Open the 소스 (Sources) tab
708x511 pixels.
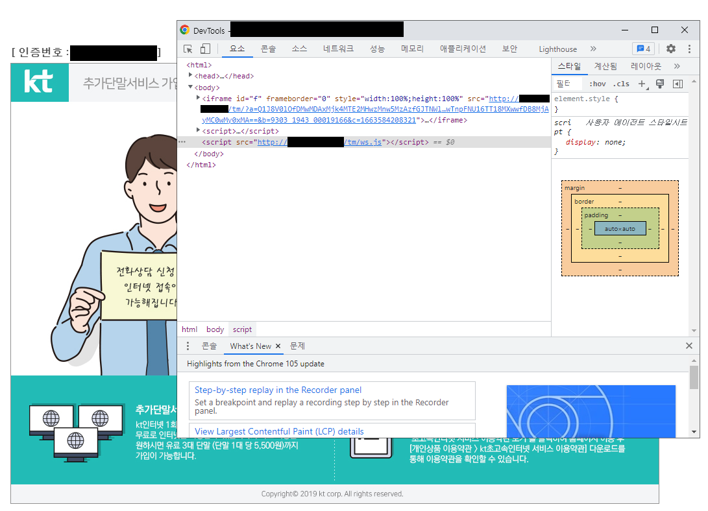click(299, 49)
